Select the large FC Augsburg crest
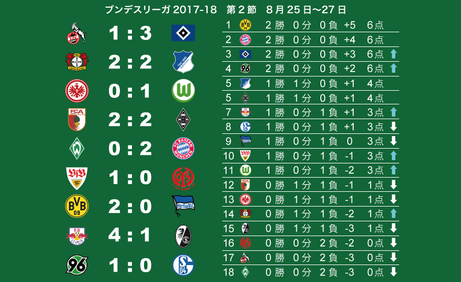Image resolution: width=461 pixels, height=282 pixels. tap(77, 120)
